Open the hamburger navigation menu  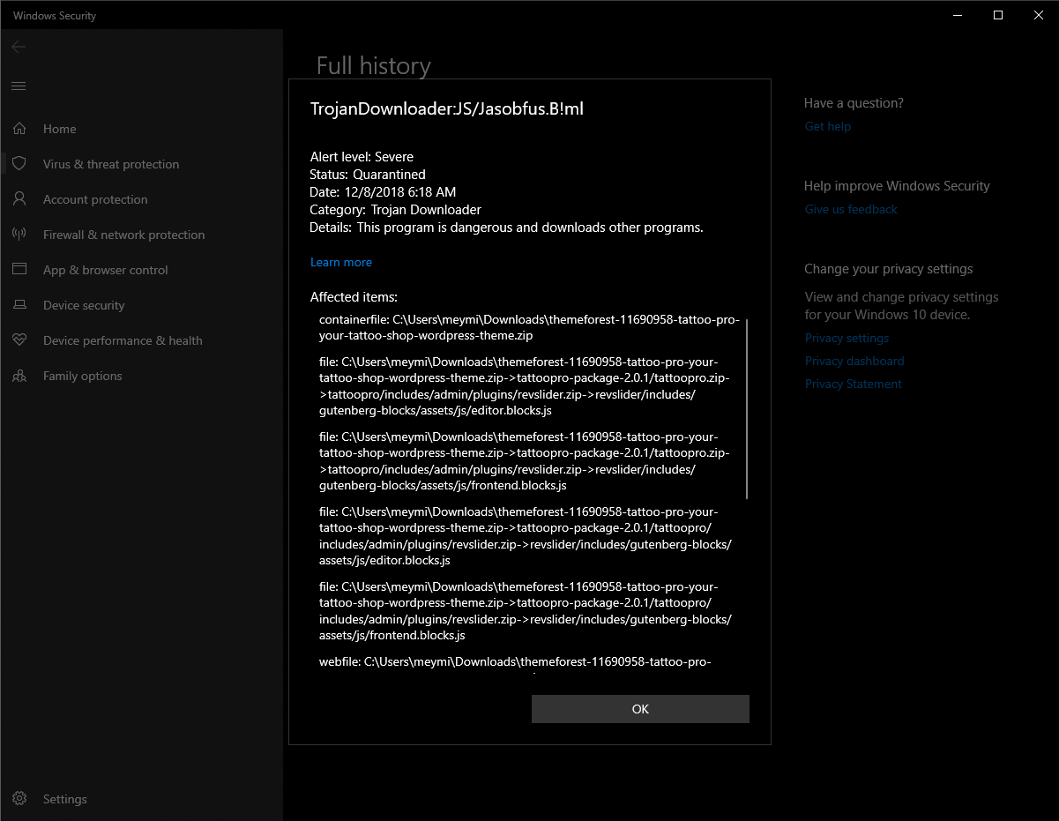point(19,86)
